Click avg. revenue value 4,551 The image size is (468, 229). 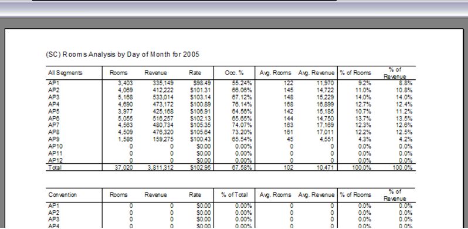327,139
